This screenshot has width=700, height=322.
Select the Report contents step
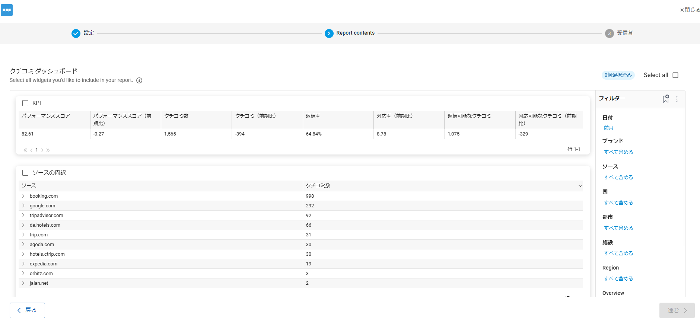355,33
